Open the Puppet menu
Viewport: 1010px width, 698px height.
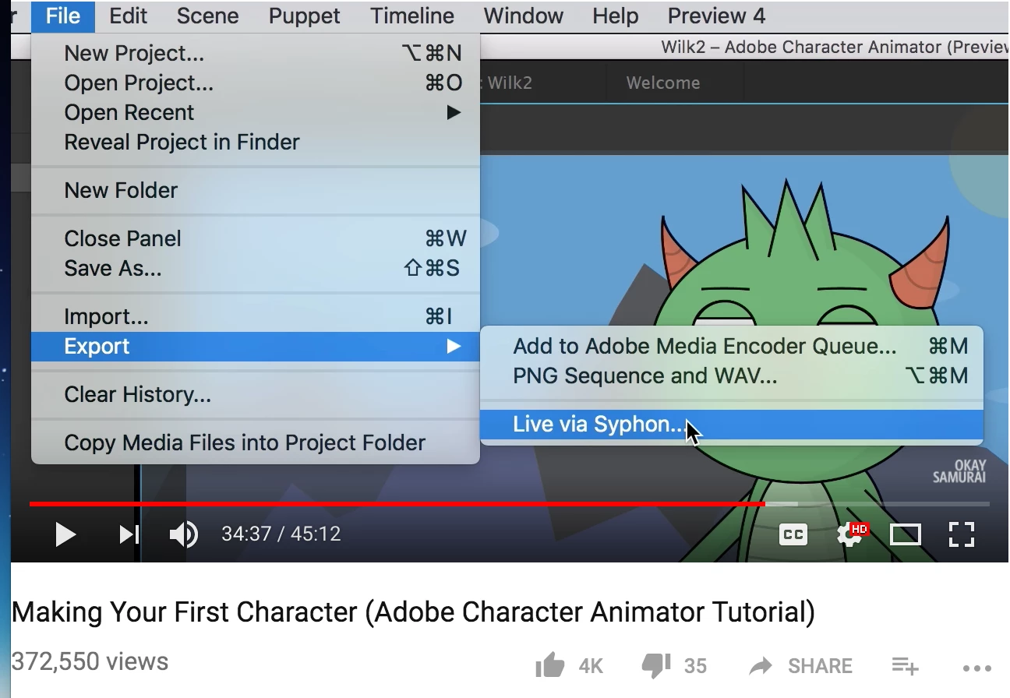[x=305, y=16]
